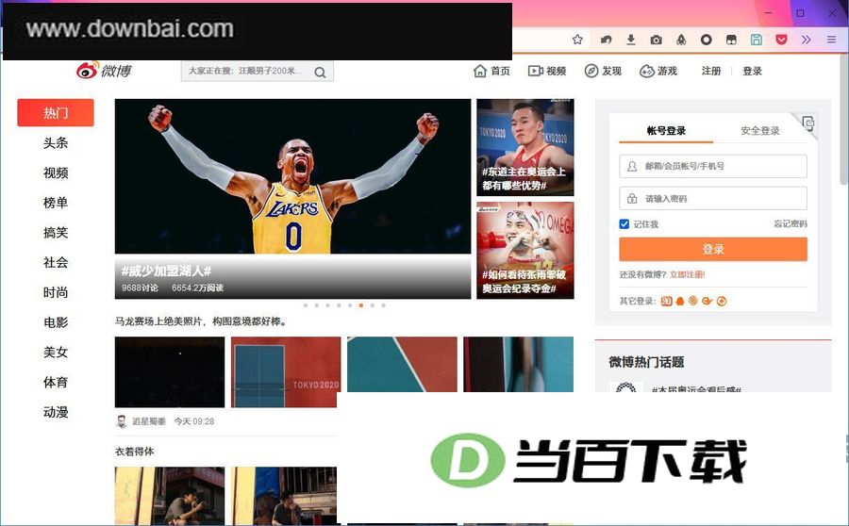This screenshot has width=849, height=526.
Task: Open 视频 in the top navigation
Action: coord(547,71)
